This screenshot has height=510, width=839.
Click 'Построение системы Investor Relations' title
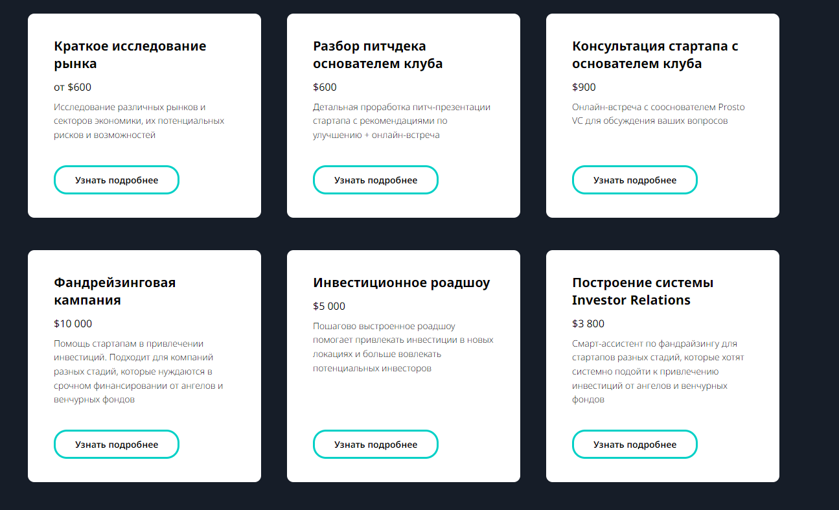click(x=643, y=292)
